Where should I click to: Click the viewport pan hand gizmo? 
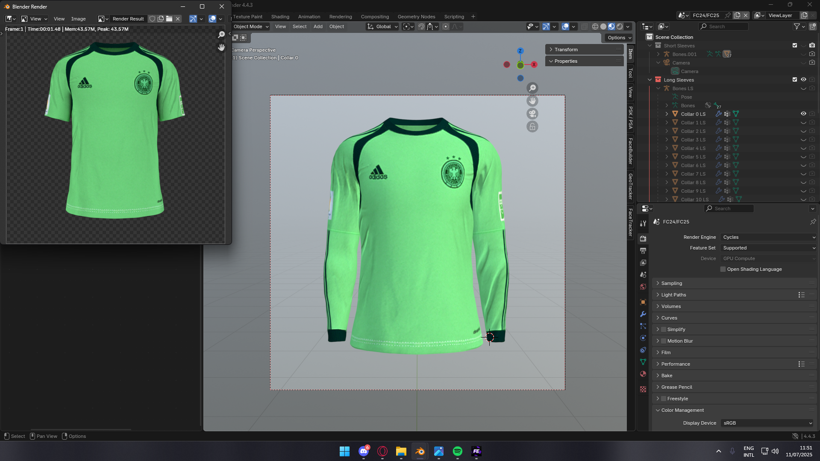pyautogui.click(x=532, y=101)
